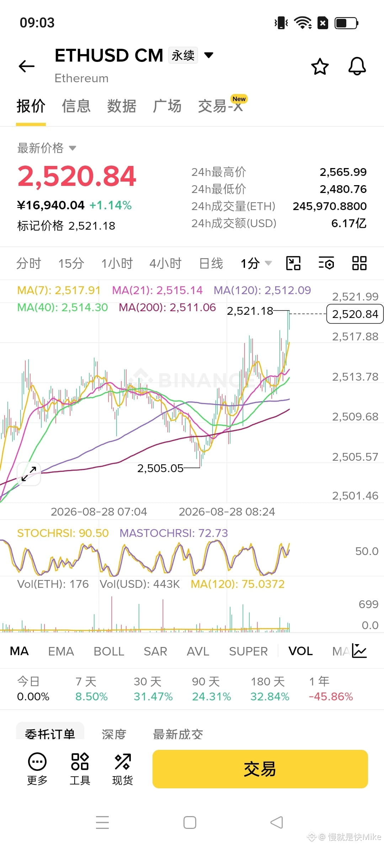The width and height of the screenshot is (384, 846).
Task: Open the 最新价格 price type dropdown
Action: point(47,148)
